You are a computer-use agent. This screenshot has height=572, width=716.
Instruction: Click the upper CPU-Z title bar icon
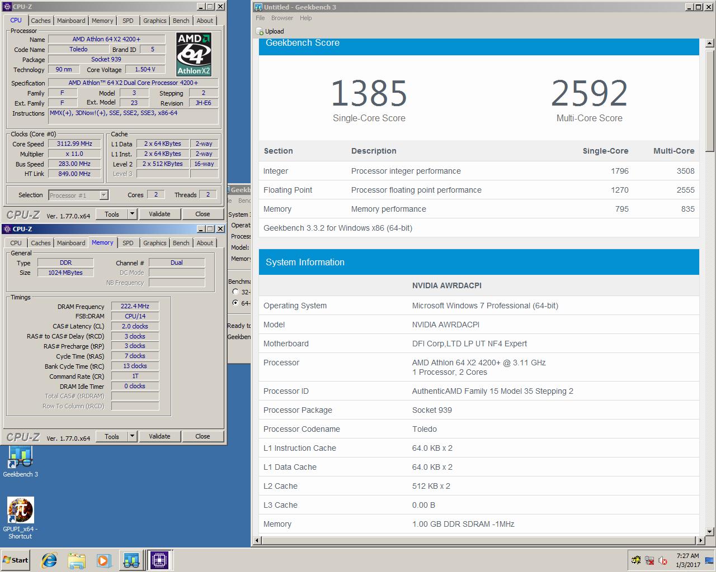(7, 7)
